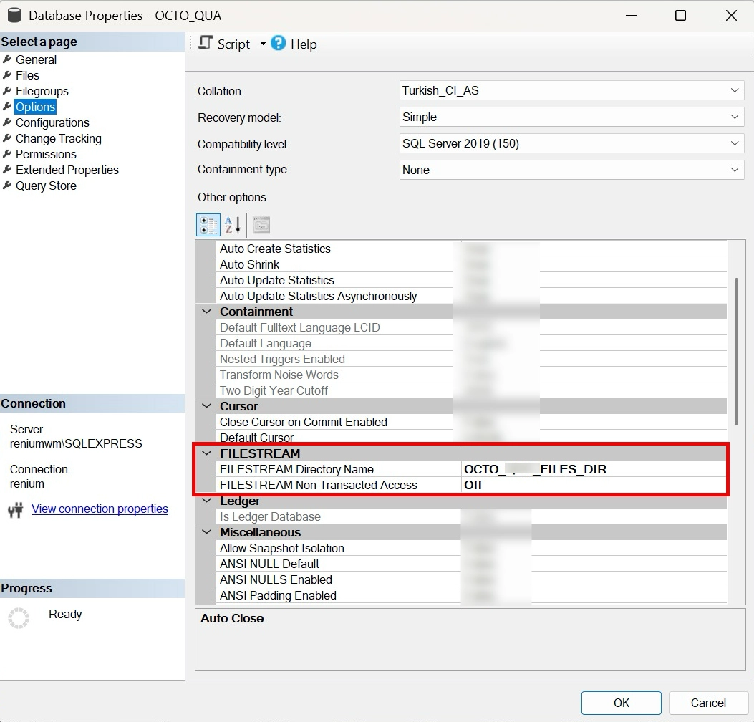Click database icon in title bar
This screenshot has height=722, width=754.
click(14, 15)
